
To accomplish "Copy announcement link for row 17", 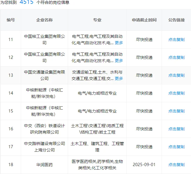I will pos(176,147).
